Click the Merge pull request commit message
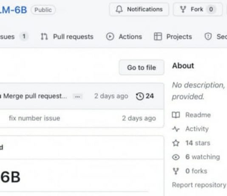 tap(35, 96)
